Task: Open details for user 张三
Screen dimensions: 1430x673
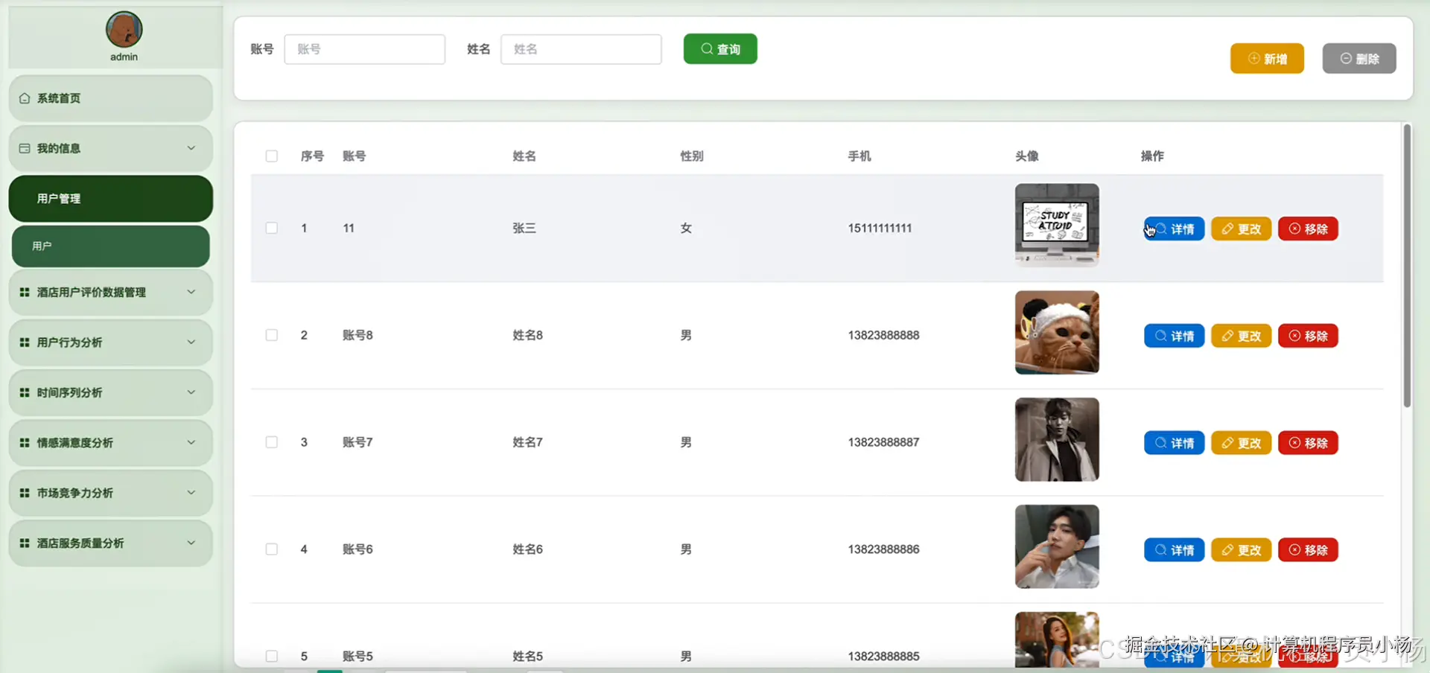Action: 1174,229
